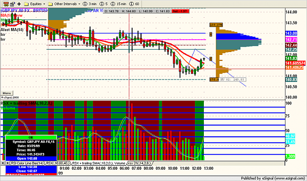
Task: Click the Low 142.08 data row
Action: 31,167
